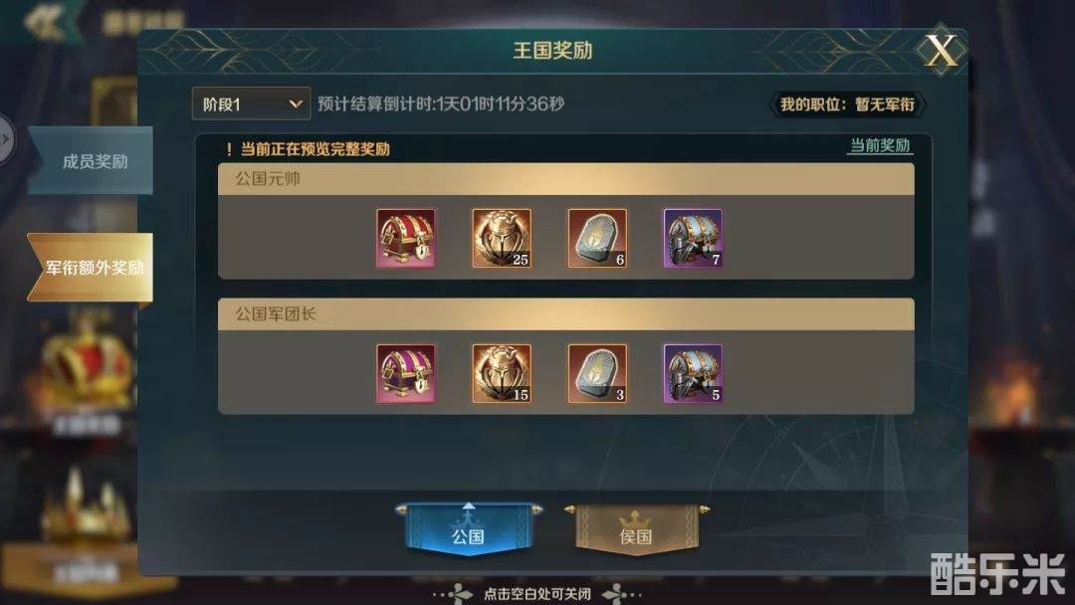Switch to the 成员奖励 tab
Screen dimensions: 1075x605
pos(91,161)
